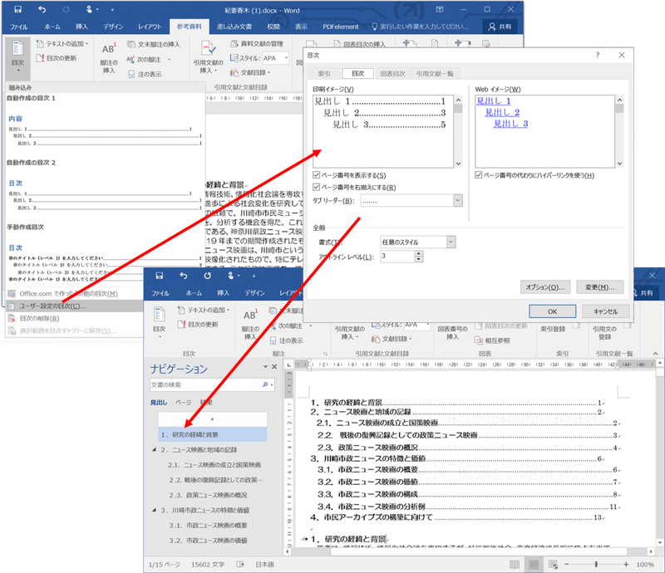Click the Undo icon in the top Word window's title bar
Viewport: 665px width, 573px height.
point(42,9)
